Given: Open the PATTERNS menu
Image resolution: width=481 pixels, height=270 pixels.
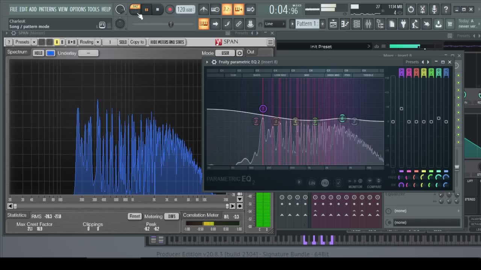Looking at the screenshot, I should 47,9.
